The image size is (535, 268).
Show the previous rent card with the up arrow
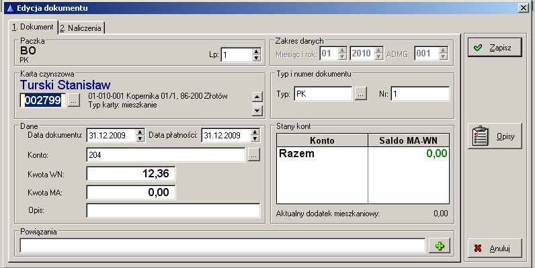pyautogui.click(x=257, y=97)
